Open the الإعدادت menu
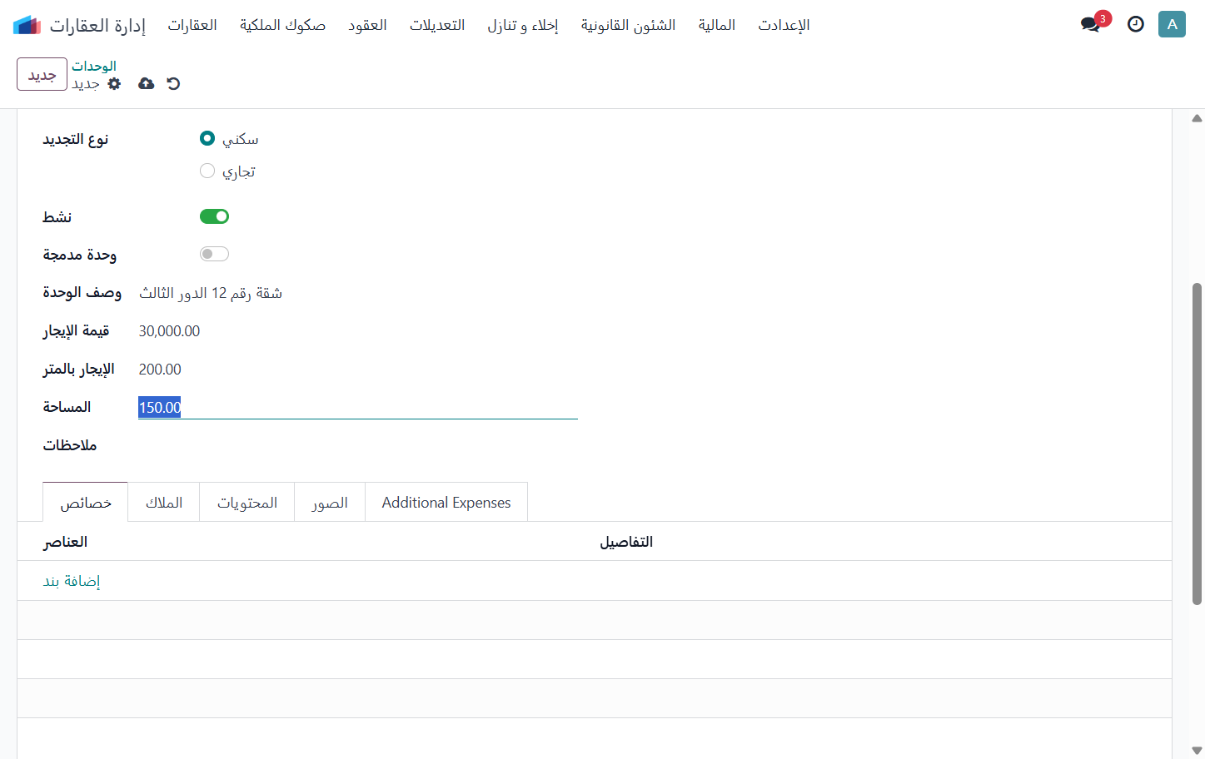This screenshot has width=1205, height=759. click(x=784, y=25)
